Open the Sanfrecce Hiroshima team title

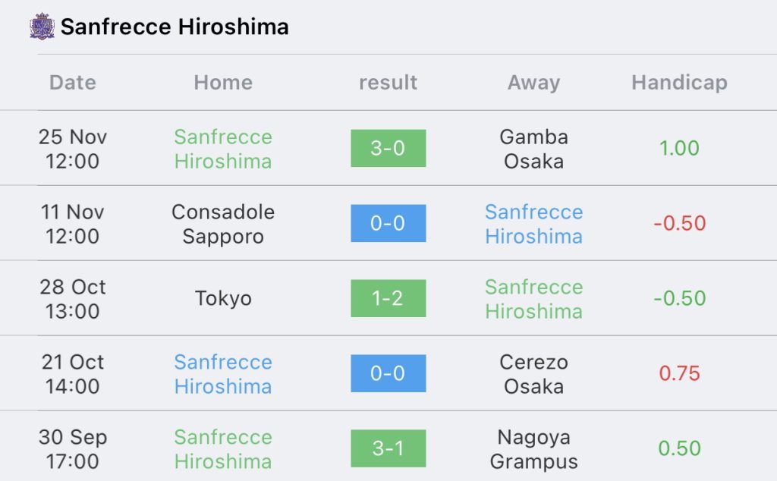click(175, 27)
